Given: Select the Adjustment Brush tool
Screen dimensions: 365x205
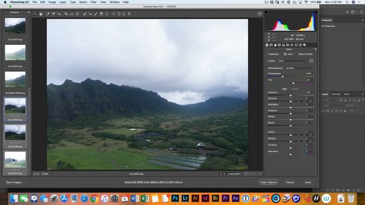Looking at the screenshot, I should [x=96, y=14].
